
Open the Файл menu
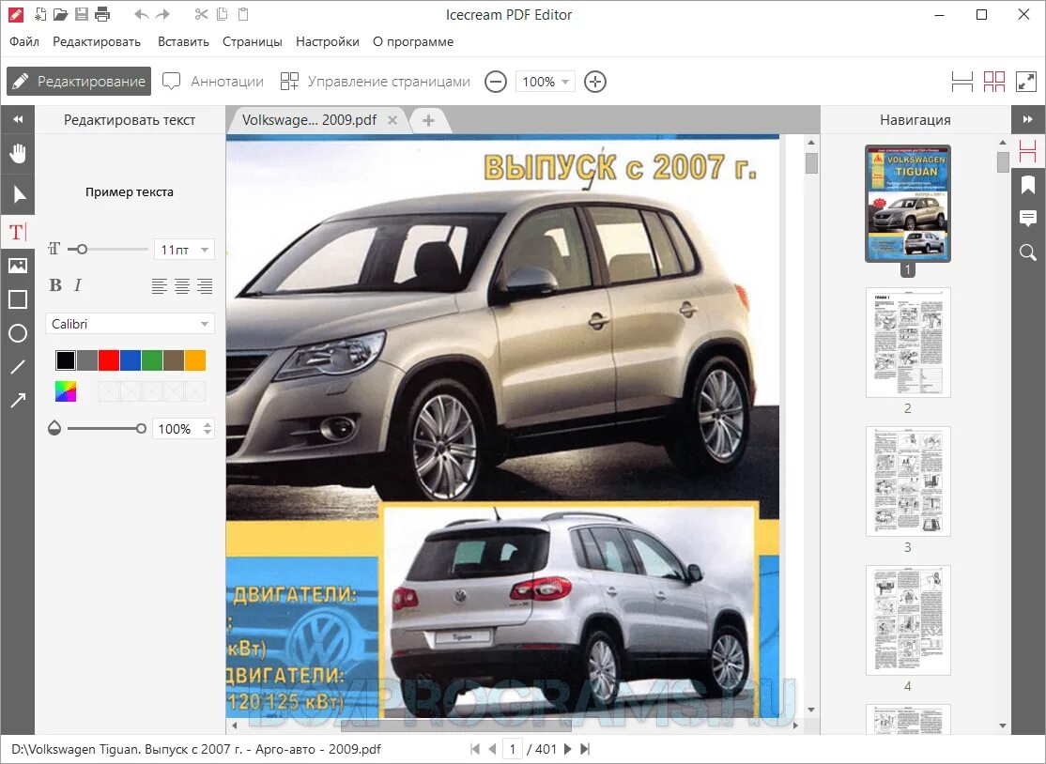(24, 42)
